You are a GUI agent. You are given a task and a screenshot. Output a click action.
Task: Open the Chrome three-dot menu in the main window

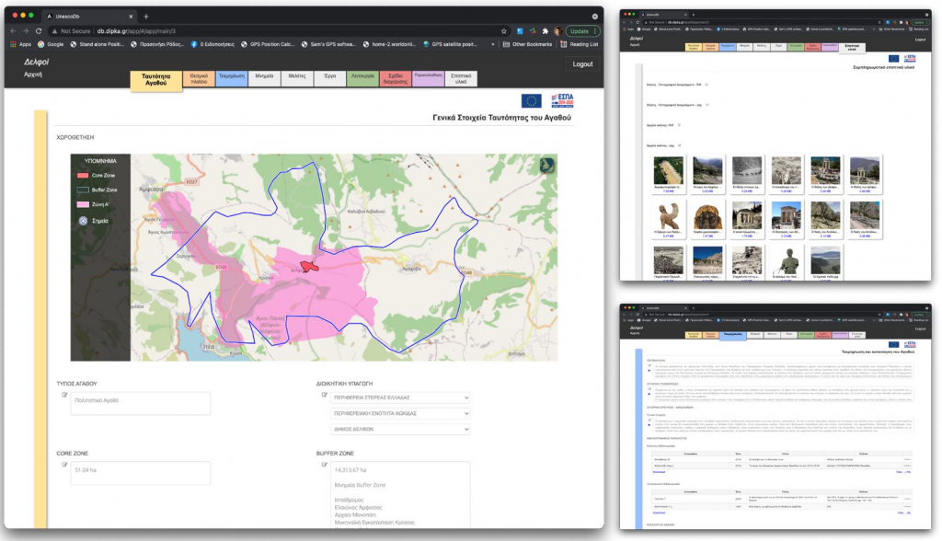tap(595, 31)
